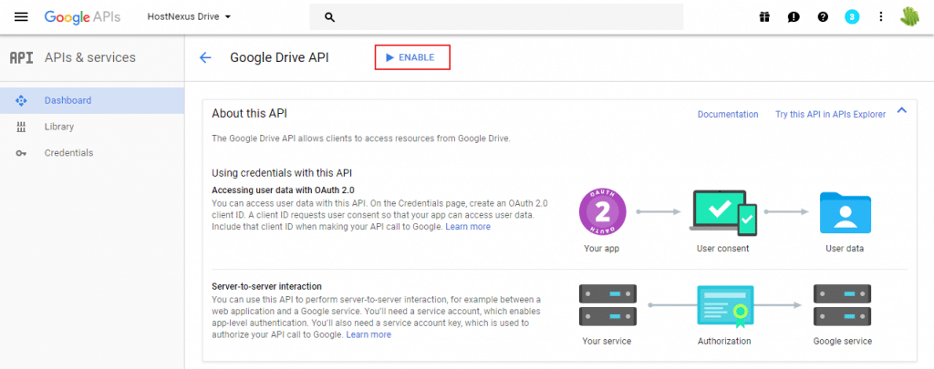The width and height of the screenshot is (934, 369).
Task: Click the User consent devices icon
Action: click(722, 212)
